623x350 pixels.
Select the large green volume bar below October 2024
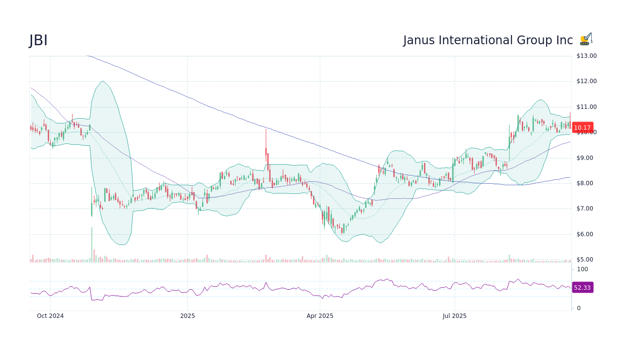[92, 243]
